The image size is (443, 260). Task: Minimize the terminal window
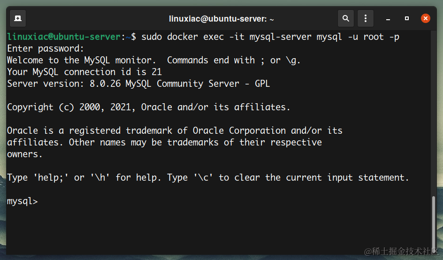(x=388, y=19)
